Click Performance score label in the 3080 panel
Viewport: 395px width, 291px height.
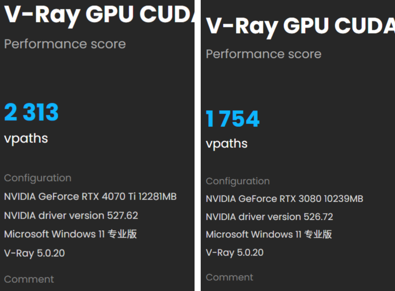pyautogui.click(x=264, y=54)
